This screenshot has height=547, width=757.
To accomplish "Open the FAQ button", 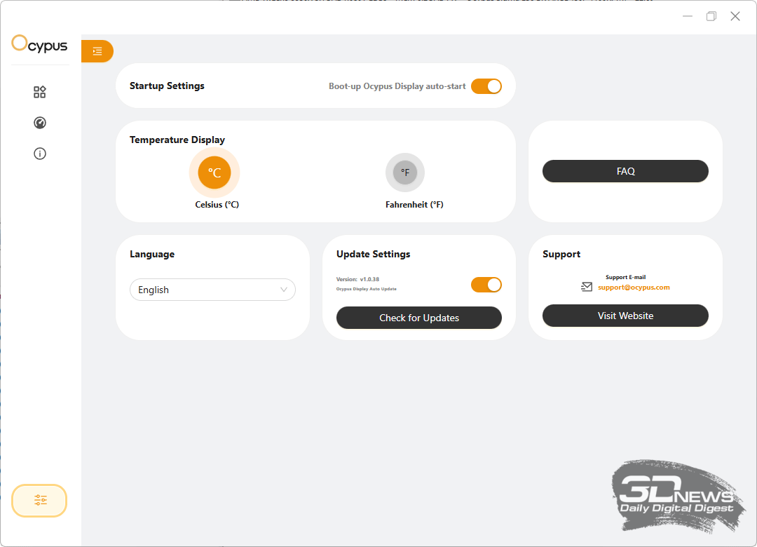I will (x=625, y=171).
